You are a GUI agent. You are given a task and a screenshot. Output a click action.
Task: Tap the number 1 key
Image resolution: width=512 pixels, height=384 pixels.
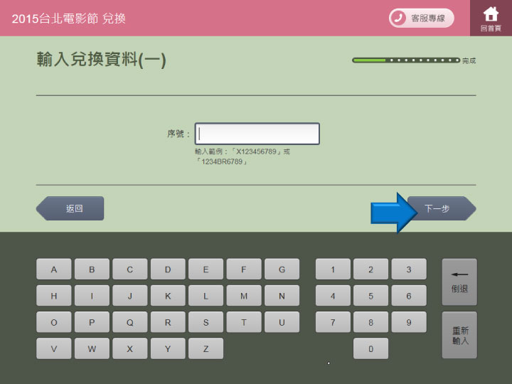333,270
